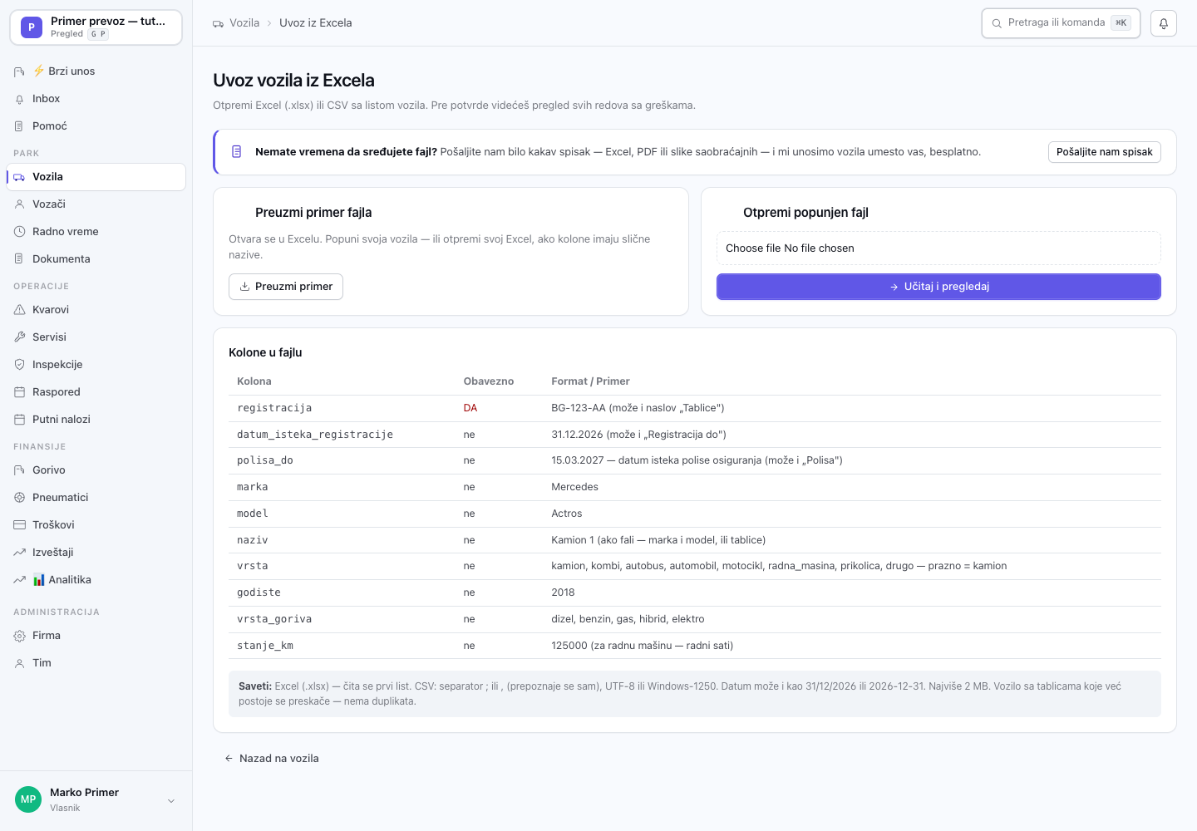Click the Pošaljite nam spisak button
The image size is (1197, 831).
[x=1104, y=152]
